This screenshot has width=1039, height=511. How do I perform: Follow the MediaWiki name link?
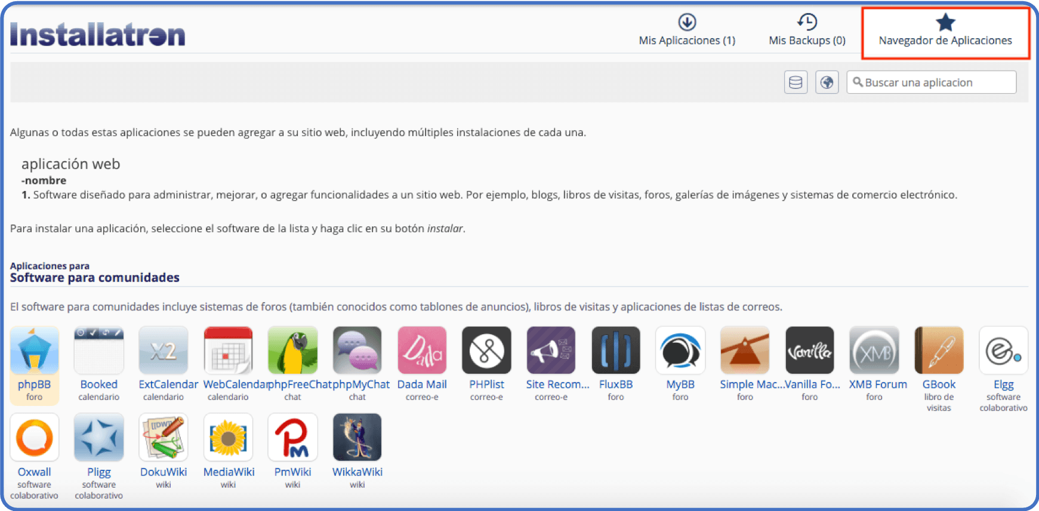coord(229,472)
